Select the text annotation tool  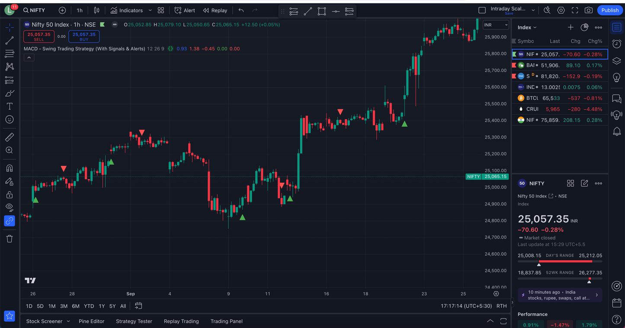pos(10,106)
